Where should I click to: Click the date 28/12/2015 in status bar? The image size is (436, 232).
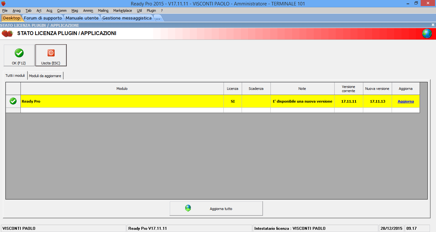pos(391,228)
